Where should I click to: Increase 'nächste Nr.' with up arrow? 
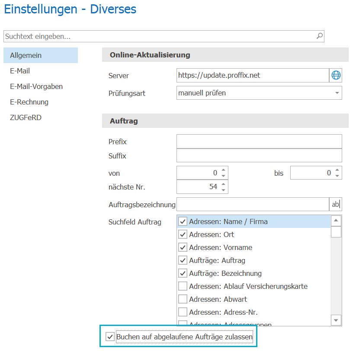pos(223,184)
